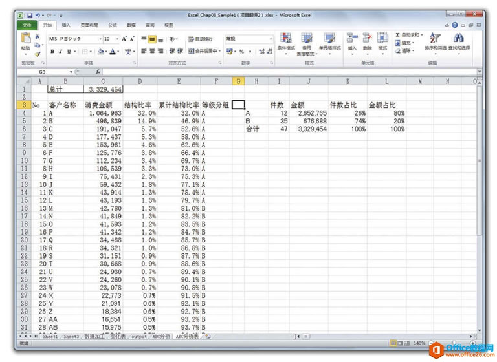This screenshot has height=362, width=497.
Task: Minimize the ribbon with caret icon
Action: click(447, 25)
